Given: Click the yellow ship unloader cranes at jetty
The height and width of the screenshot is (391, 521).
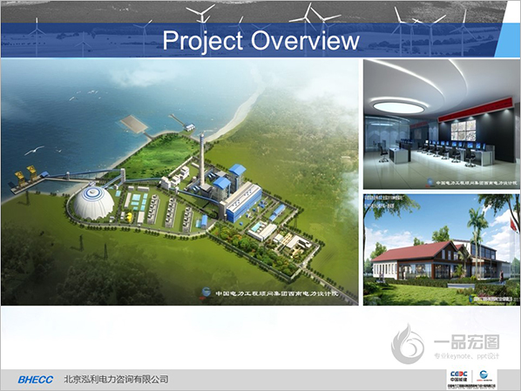Looking at the screenshot, I should (26, 175).
